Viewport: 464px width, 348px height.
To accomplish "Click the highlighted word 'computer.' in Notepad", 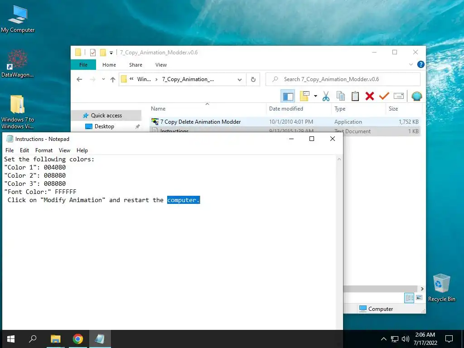I will click(184, 200).
